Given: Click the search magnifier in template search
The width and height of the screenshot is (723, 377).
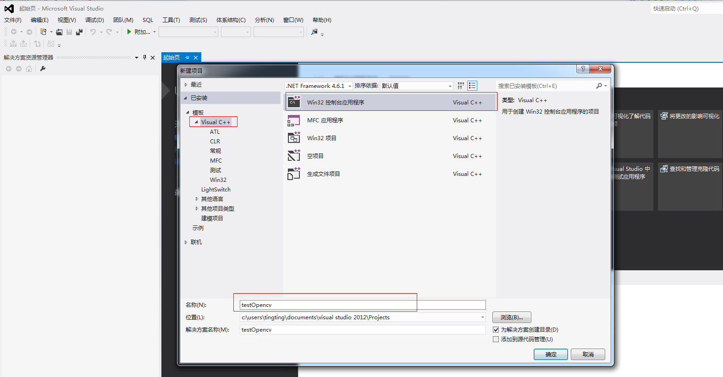Looking at the screenshot, I should click(x=599, y=86).
